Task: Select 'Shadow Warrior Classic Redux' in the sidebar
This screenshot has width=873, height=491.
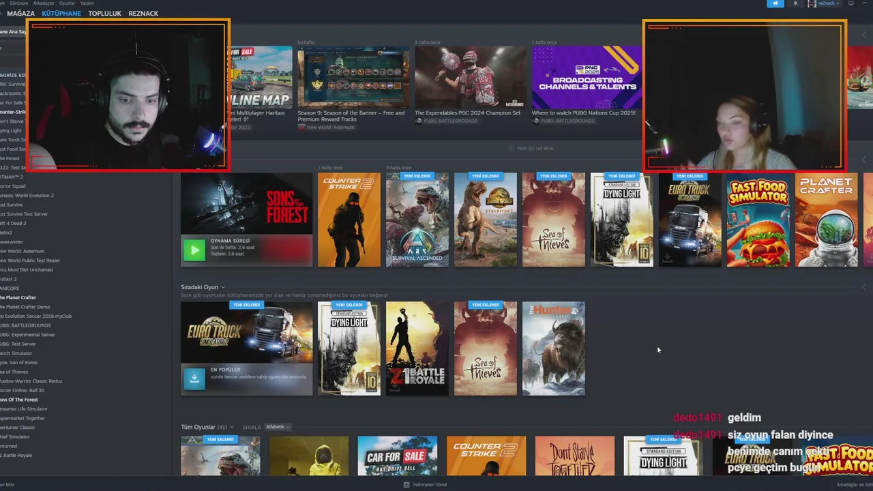Action: [x=31, y=381]
